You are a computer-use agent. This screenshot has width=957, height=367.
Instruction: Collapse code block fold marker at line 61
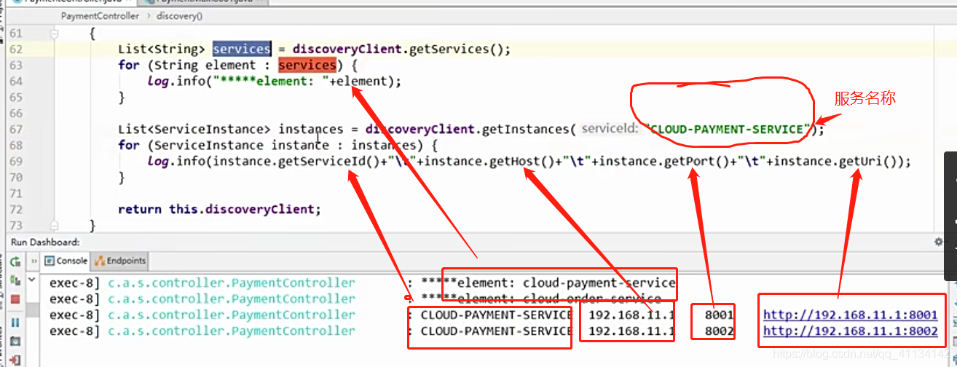point(54,33)
